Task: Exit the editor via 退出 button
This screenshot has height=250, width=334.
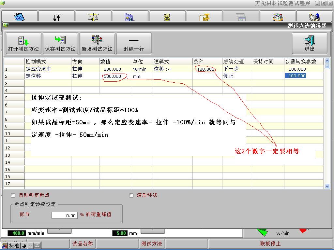Action: (x=309, y=43)
